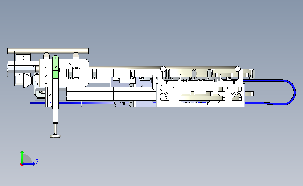This screenshot has height=186, width=303.
Task: Select the left diamond-shaped plate on the frame
Action: coord(167,88)
